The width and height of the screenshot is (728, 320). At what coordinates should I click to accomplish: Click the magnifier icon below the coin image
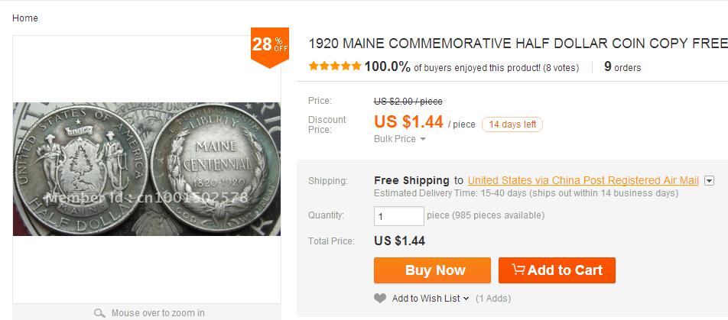[x=99, y=312]
